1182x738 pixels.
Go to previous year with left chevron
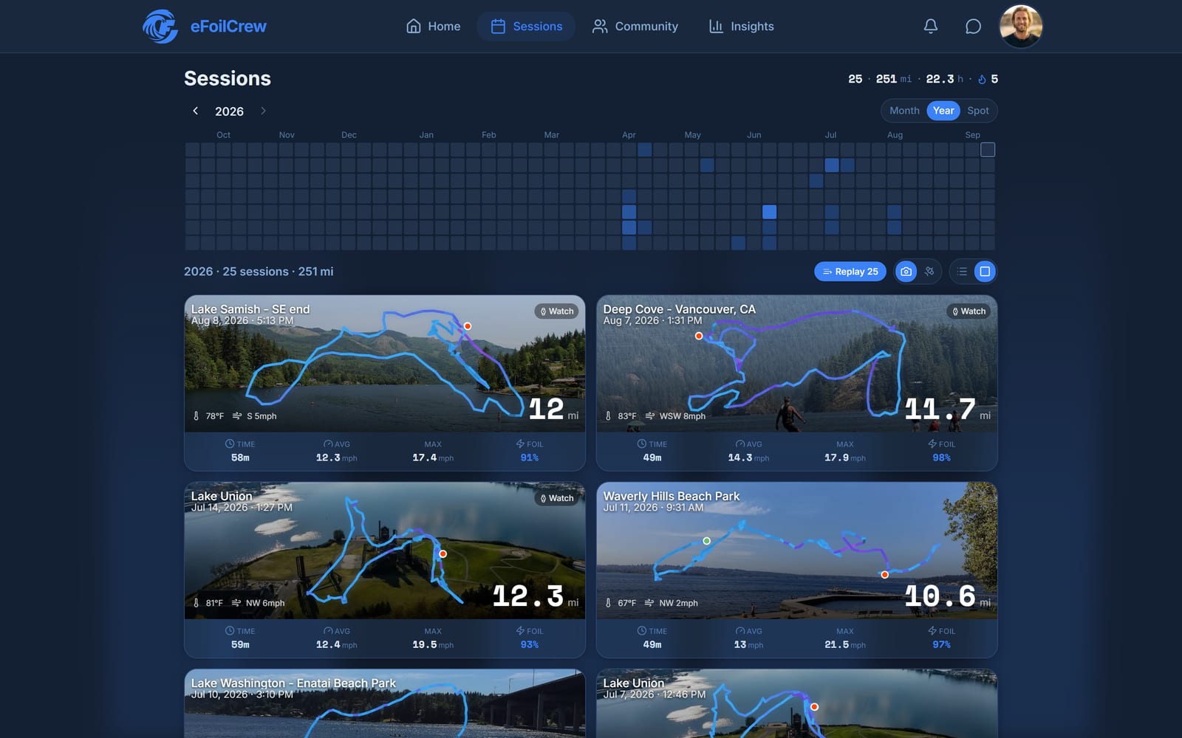(195, 111)
